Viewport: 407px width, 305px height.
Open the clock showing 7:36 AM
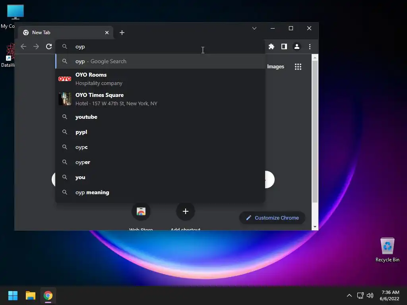390,295
